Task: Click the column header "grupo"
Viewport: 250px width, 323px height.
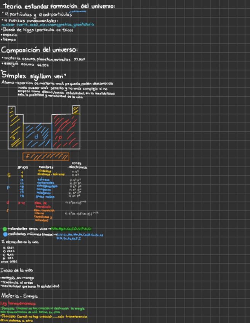Action: (x=22, y=167)
